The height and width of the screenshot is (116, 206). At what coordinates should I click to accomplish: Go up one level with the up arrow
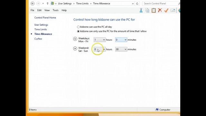click(47, 4)
